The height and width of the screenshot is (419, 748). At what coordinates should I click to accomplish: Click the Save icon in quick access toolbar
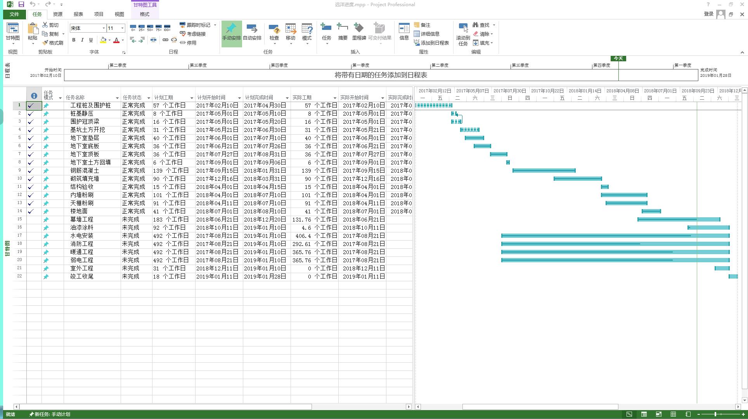click(x=21, y=4)
